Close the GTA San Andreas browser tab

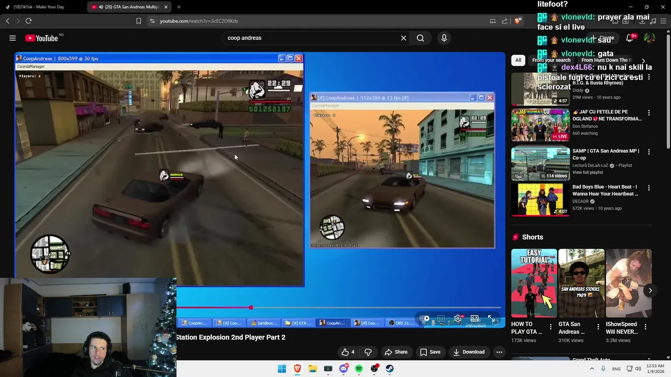coord(166,7)
